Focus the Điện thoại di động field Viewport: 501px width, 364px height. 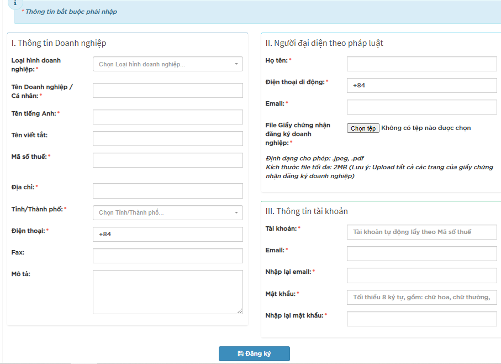[x=421, y=85]
